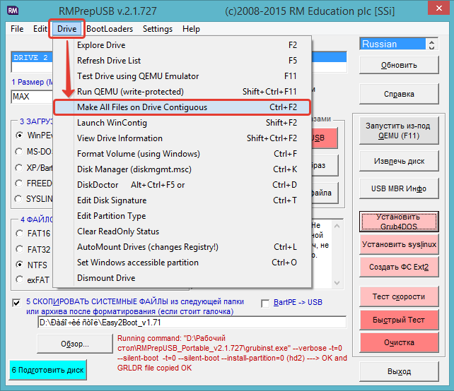
Task: Open the Help menu
Action: pos(191,29)
